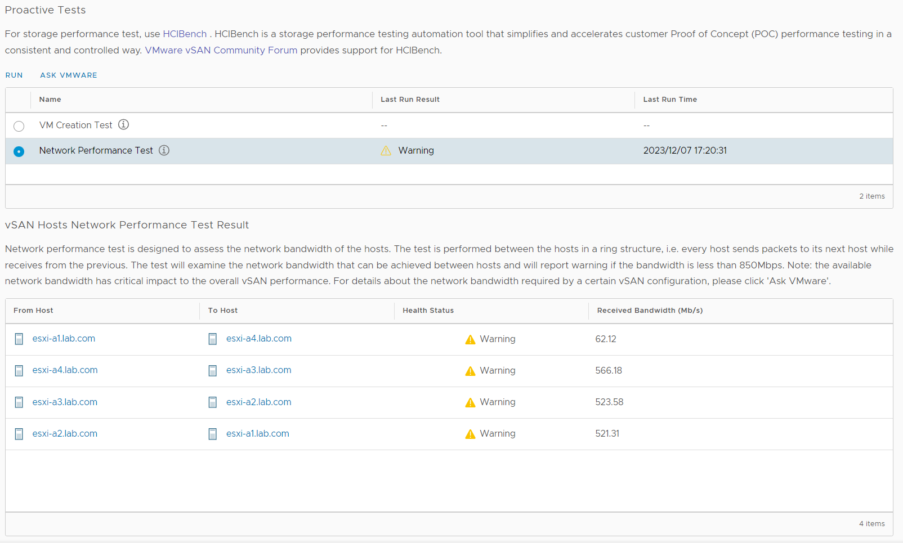903x543 pixels.
Task: Click warning icon in the 521.31 bandwidth row
Action: 470,434
